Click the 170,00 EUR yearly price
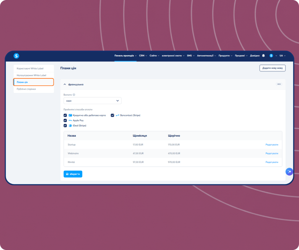Viewport: 299px width, 250px height. pos(174,145)
